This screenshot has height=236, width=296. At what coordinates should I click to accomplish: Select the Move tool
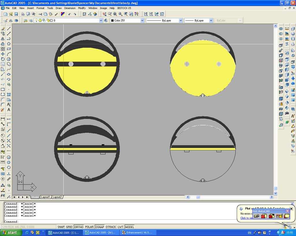click(x=3, y=54)
